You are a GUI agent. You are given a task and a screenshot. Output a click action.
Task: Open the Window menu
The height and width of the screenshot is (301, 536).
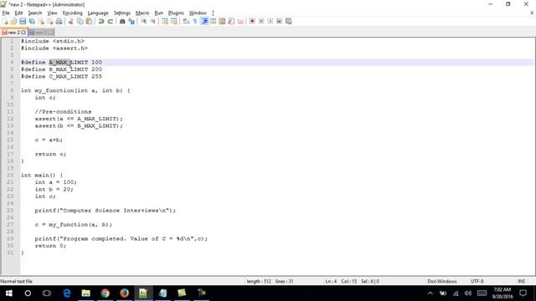[x=198, y=13]
